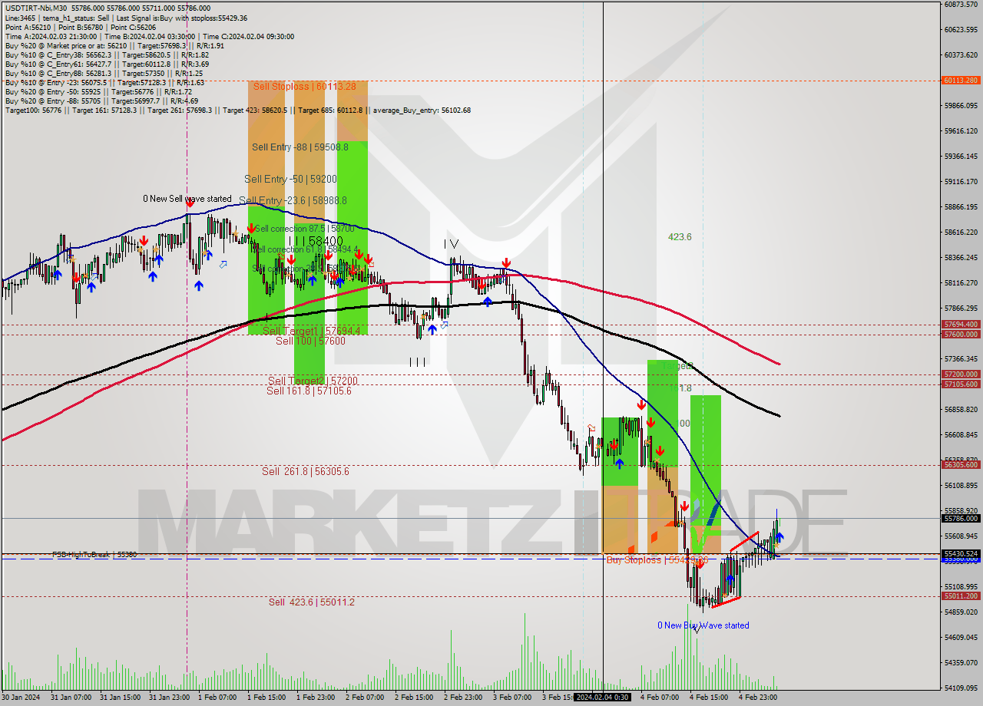Click the 'Sell 423.6 | 55011.2' label
Image resolution: width=983 pixels, height=706 pixels.
click(x=312, y=602)
